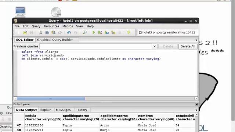Click the Clear edit window eraser icon

tap(60, 33)
